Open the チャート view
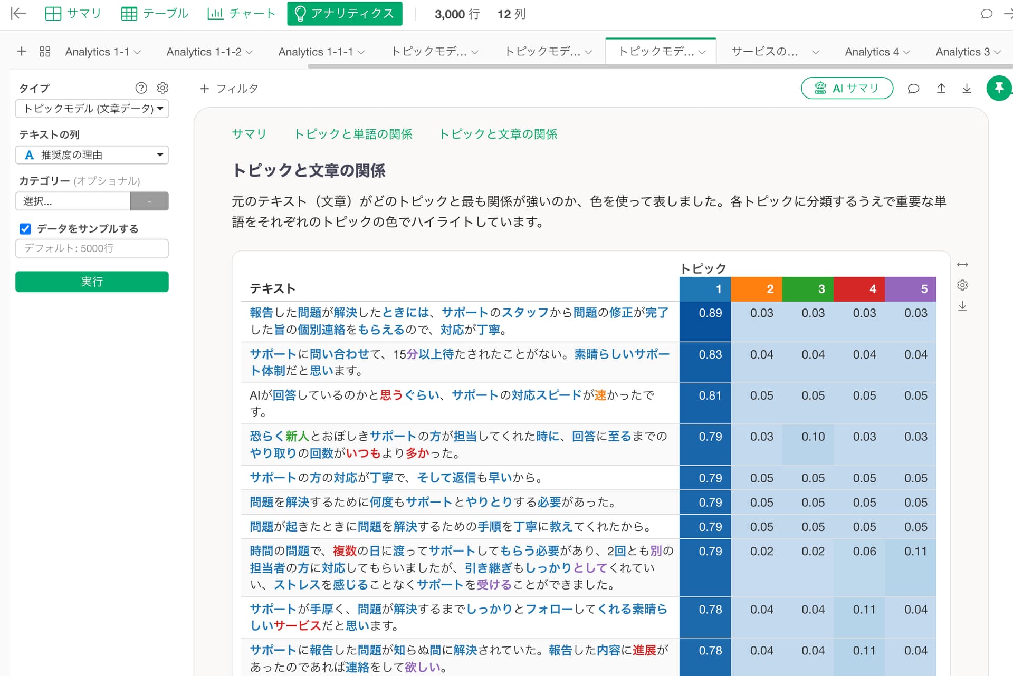Viewport: 1013px width, 676px height. coord(242,13)
